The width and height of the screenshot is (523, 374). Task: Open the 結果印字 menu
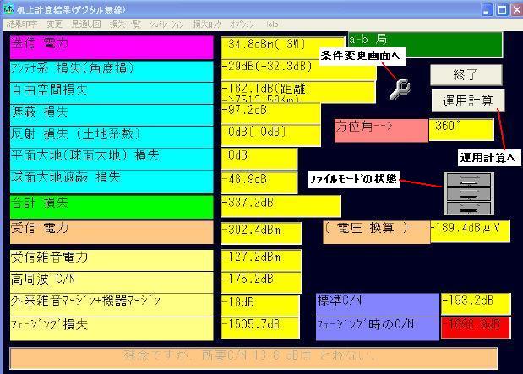point(23,25)
